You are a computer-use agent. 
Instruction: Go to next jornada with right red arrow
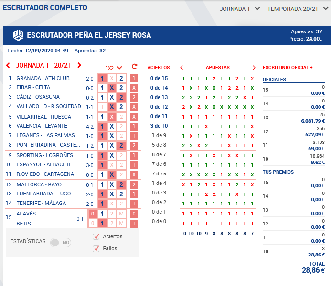point(79,65)
